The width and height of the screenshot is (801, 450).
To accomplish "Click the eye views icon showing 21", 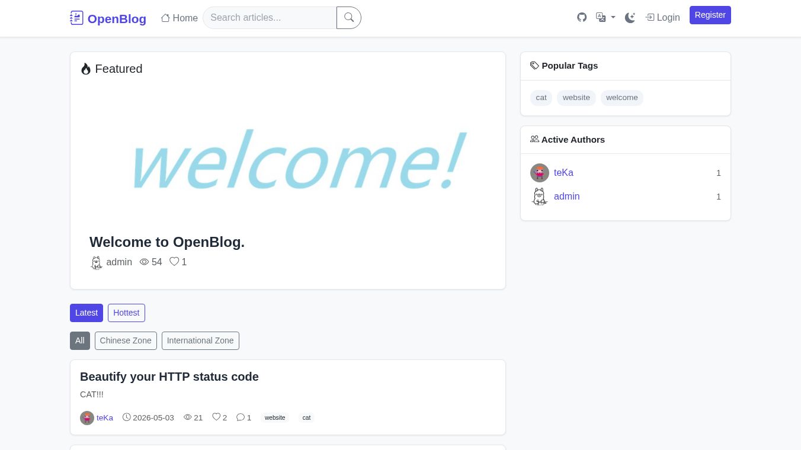I will pos(188,417).
